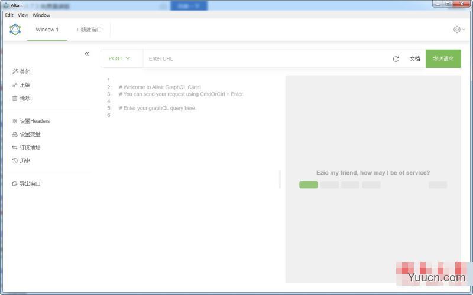Open 订阅地址 subscription URL
Screen dimensions: 473x295
26,147
